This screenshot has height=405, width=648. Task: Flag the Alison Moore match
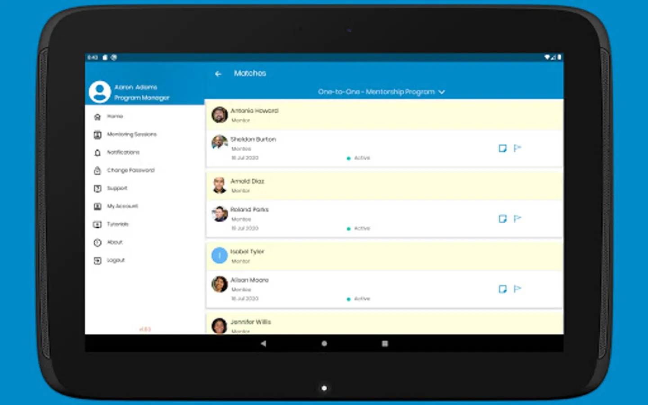pyautogui.click(x=517, y=289)
